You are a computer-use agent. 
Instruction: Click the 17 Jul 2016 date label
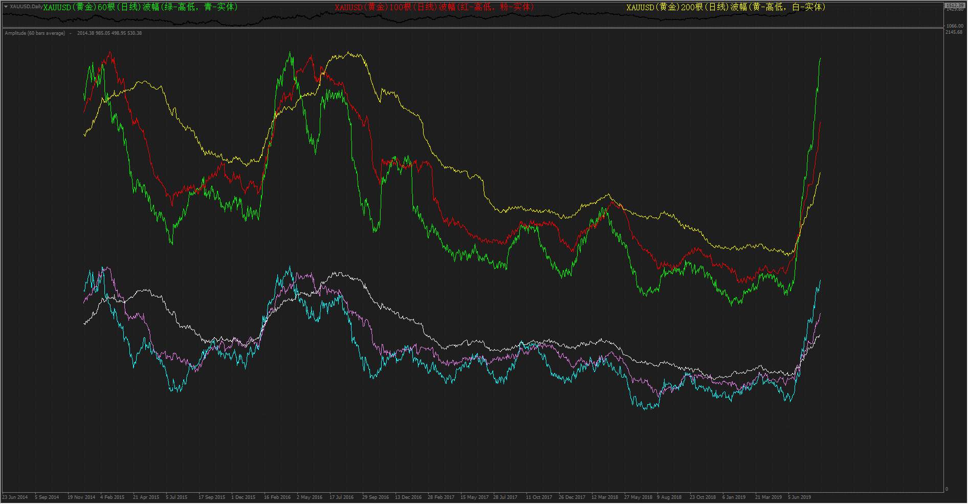342,497
